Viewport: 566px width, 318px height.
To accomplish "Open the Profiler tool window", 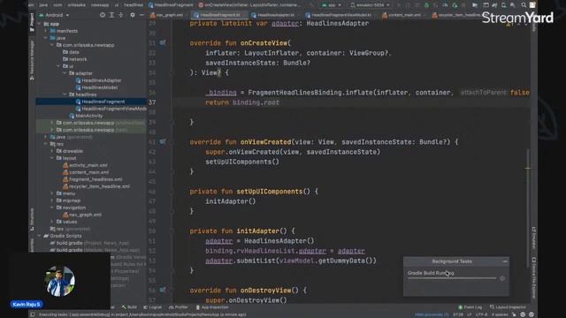I will click(x=179, y=307).
